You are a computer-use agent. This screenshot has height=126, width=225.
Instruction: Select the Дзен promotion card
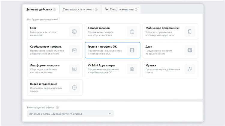(170, 50)
